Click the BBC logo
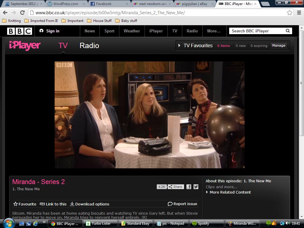The width and height of the screenshot is (304, 228). (x=20, y=31)
